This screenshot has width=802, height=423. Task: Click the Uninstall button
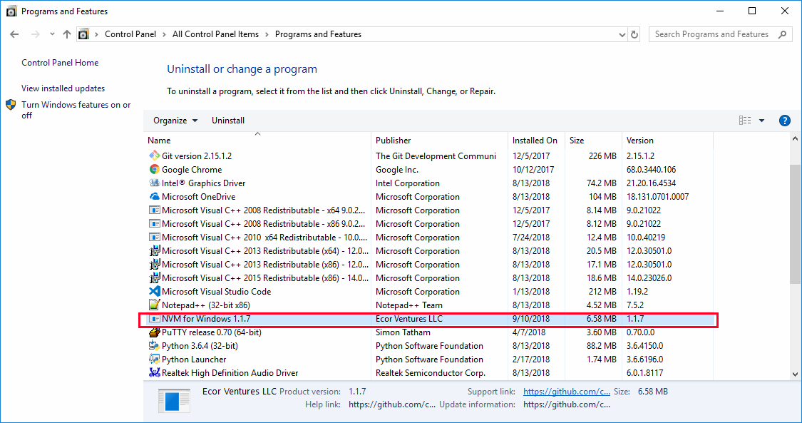coord(228,120)
